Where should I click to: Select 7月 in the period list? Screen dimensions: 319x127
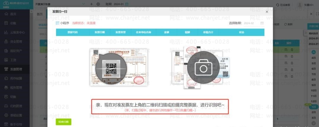(313, 74)
